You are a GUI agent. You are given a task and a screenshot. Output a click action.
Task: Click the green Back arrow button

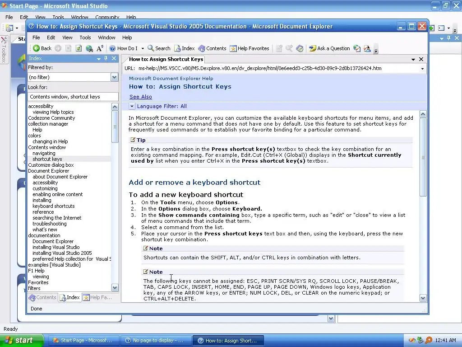pyautogui.click(x=42, y=48)
